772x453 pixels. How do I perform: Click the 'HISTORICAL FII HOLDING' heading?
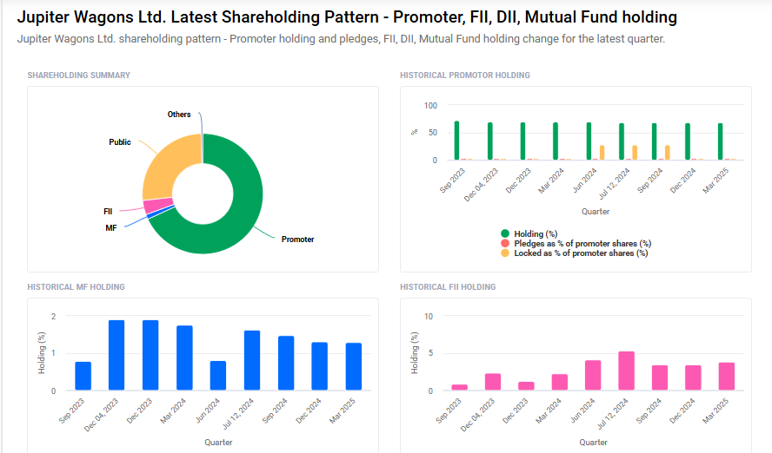click(x=448, y=287)
